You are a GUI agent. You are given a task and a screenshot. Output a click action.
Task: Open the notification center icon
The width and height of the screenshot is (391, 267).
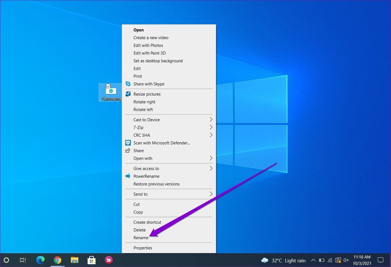coord(381,260)
